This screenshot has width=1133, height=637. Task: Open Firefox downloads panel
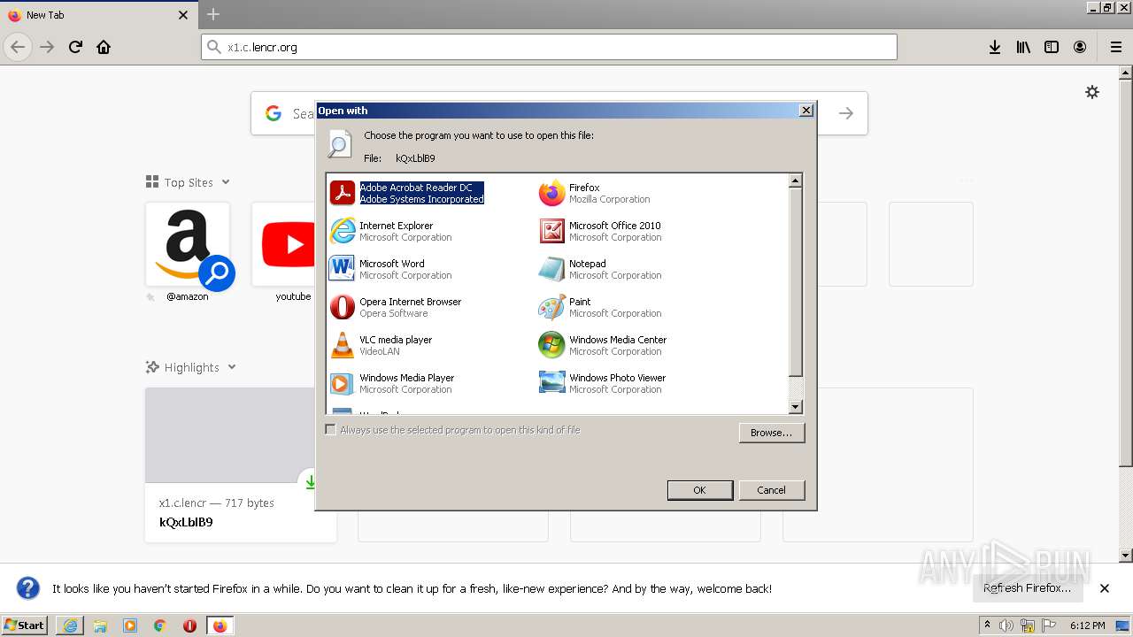995,47
